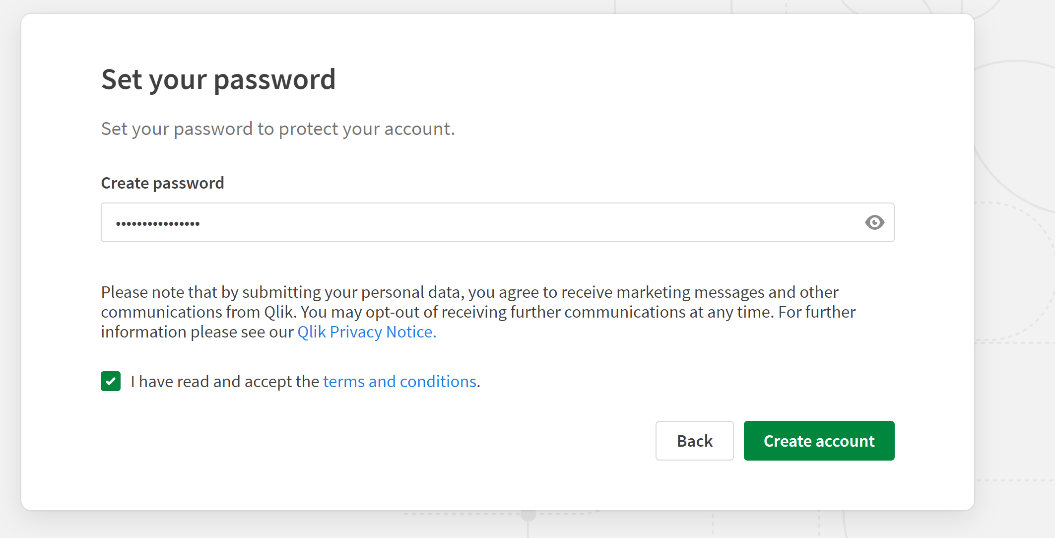Uncheck the terms and conditions checkbox
This screenshot has width=1055, height=538.
pyautogui.click(x=111, y=382)
